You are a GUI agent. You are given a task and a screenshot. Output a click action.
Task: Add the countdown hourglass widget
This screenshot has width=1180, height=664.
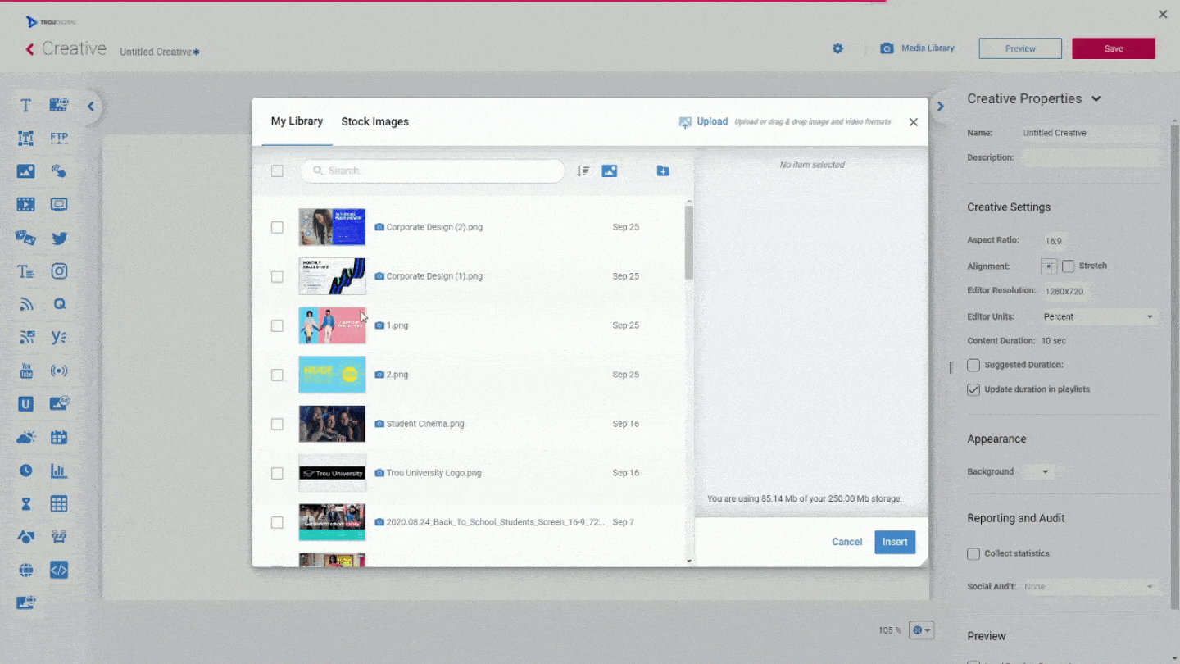[x=26, y=503]
